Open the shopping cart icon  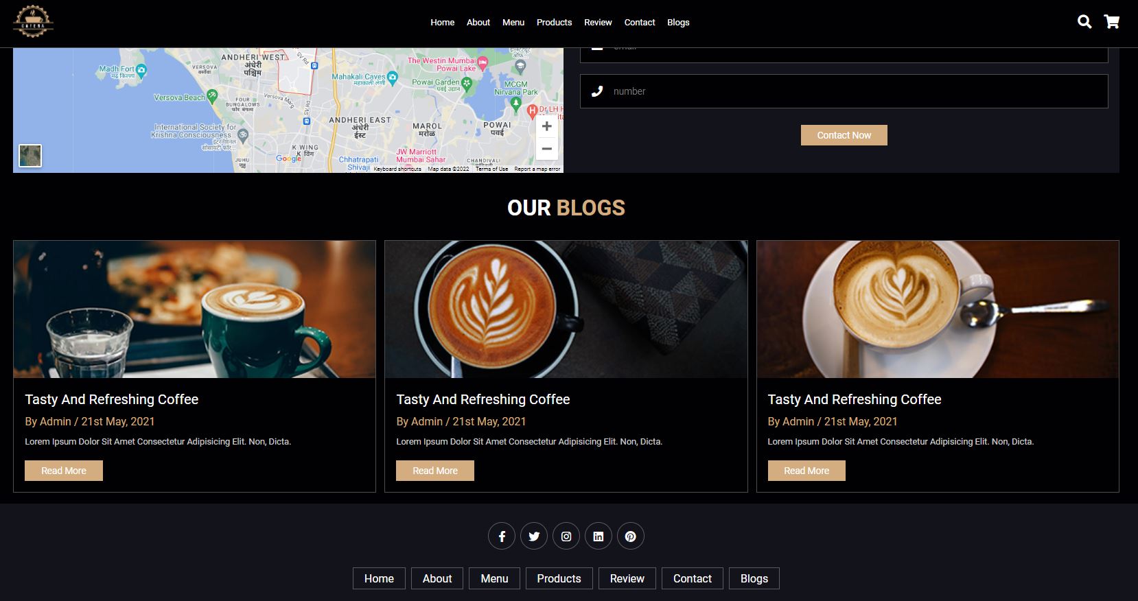1112,22
